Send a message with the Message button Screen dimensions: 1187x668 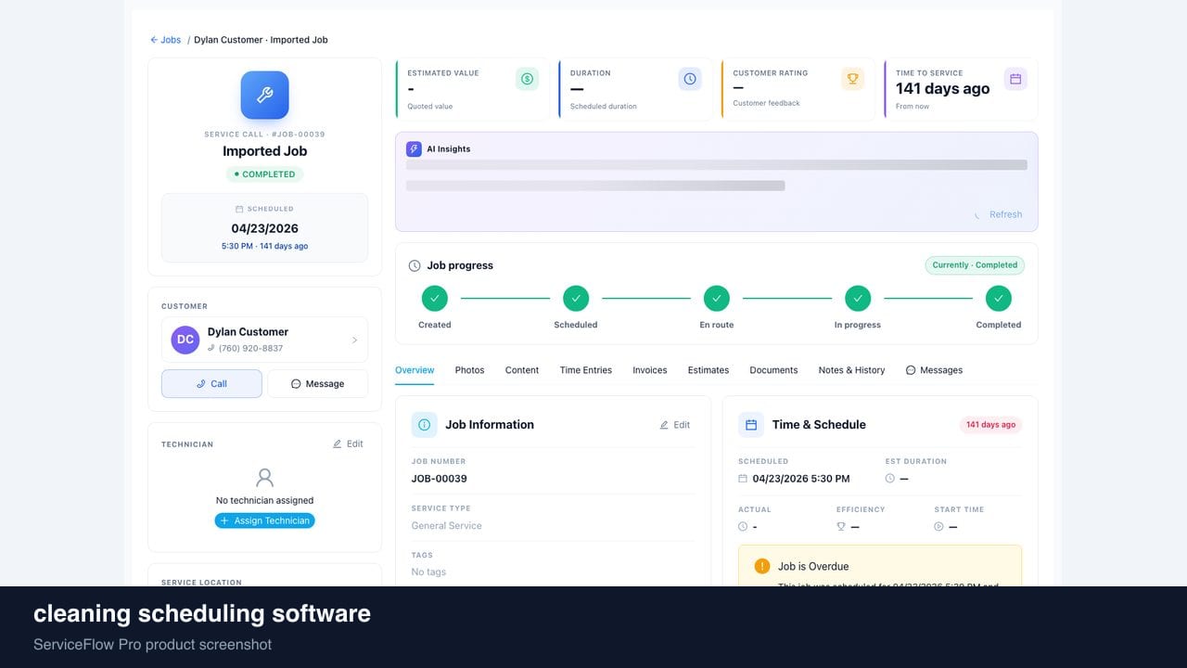pos(317,384)
